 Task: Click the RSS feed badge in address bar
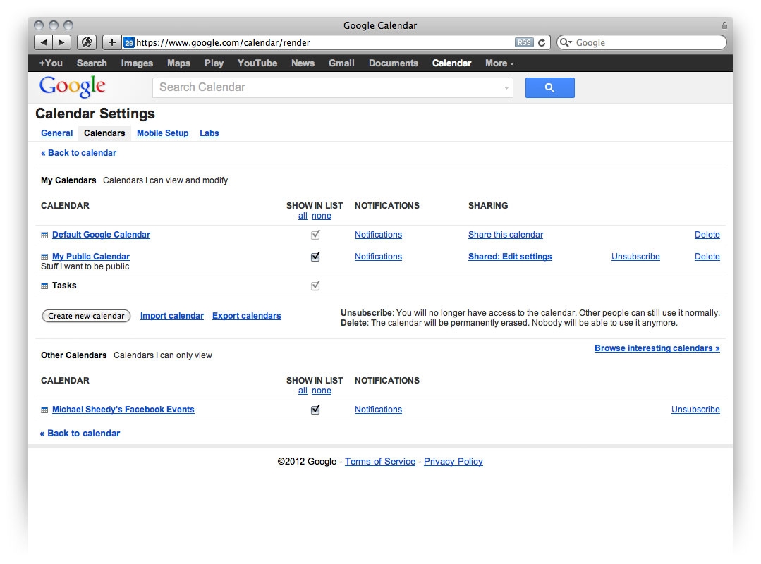524,42
